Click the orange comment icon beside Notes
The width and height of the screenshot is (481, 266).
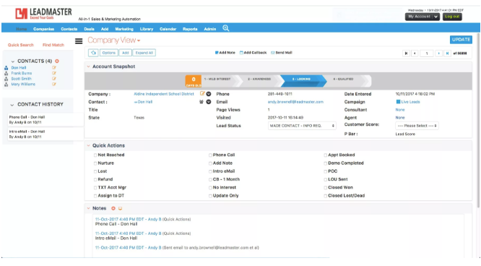click(x=120, y=209)
